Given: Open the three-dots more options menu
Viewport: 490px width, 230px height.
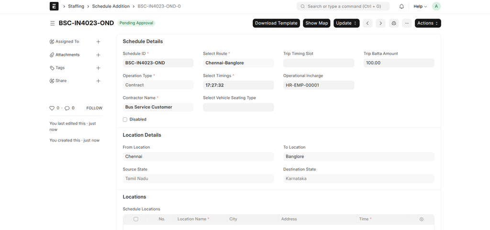Looking at the screenshot, I should pyautogui.click(x=407, y=23).
